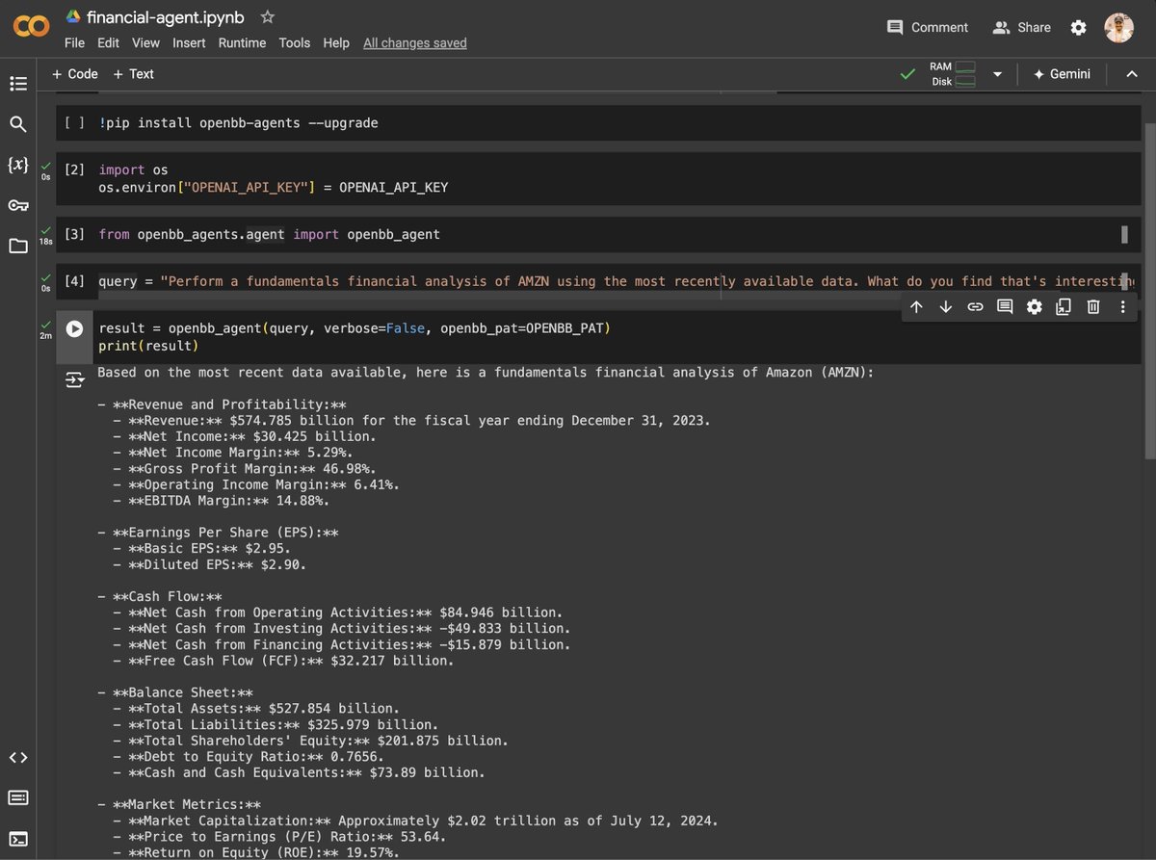Delete the selected cell with trash icon

pos(1093,306)
